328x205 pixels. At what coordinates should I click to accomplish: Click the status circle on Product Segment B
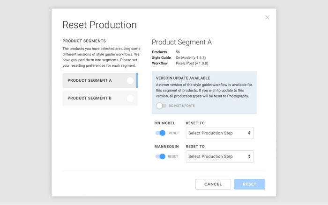(x=130, y=98)
